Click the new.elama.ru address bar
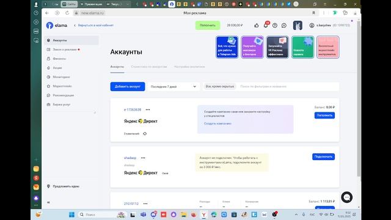The image size is (391, 220). pos(92,13)
